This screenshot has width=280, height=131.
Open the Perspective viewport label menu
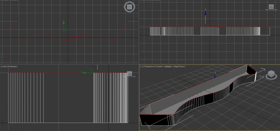149,66
